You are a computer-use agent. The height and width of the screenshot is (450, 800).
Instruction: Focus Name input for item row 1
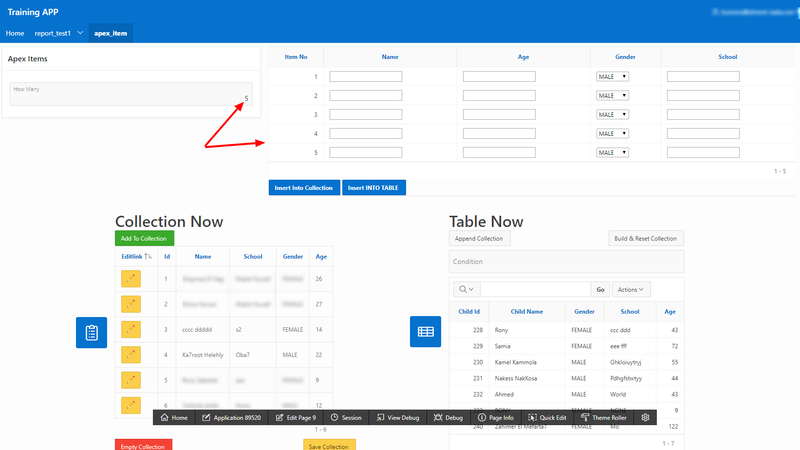coord(366,76)
